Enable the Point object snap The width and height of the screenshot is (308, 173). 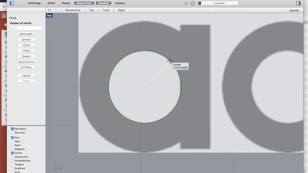click(x=13, y=145)
